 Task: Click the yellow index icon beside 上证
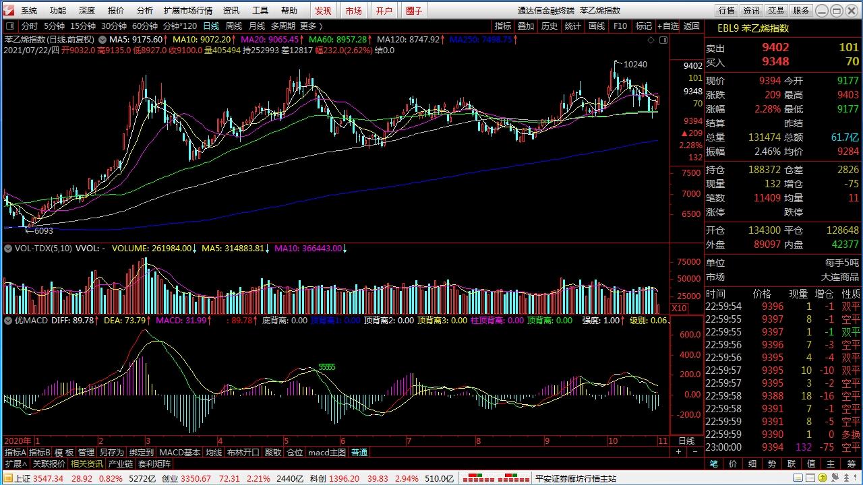pos(7,479)
